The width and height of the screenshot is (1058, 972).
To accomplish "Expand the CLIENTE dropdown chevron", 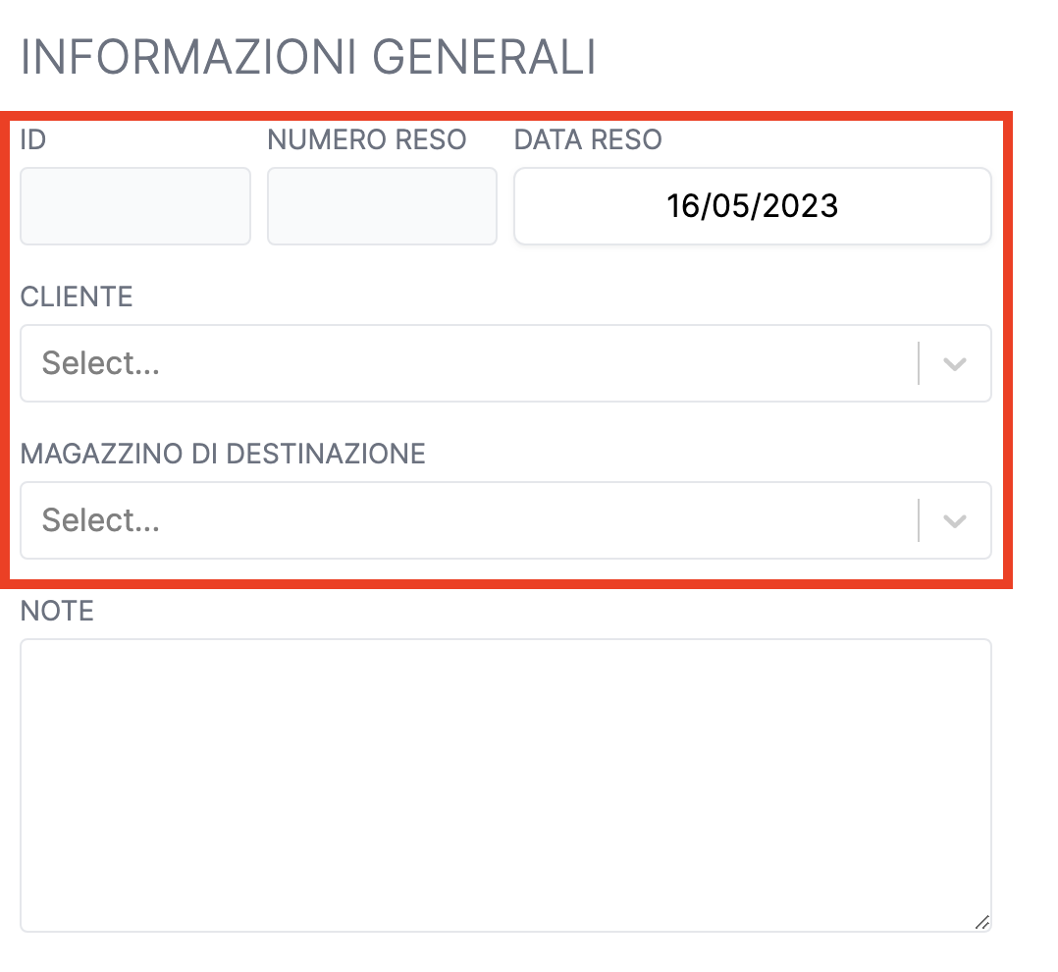I will point(955,364).
